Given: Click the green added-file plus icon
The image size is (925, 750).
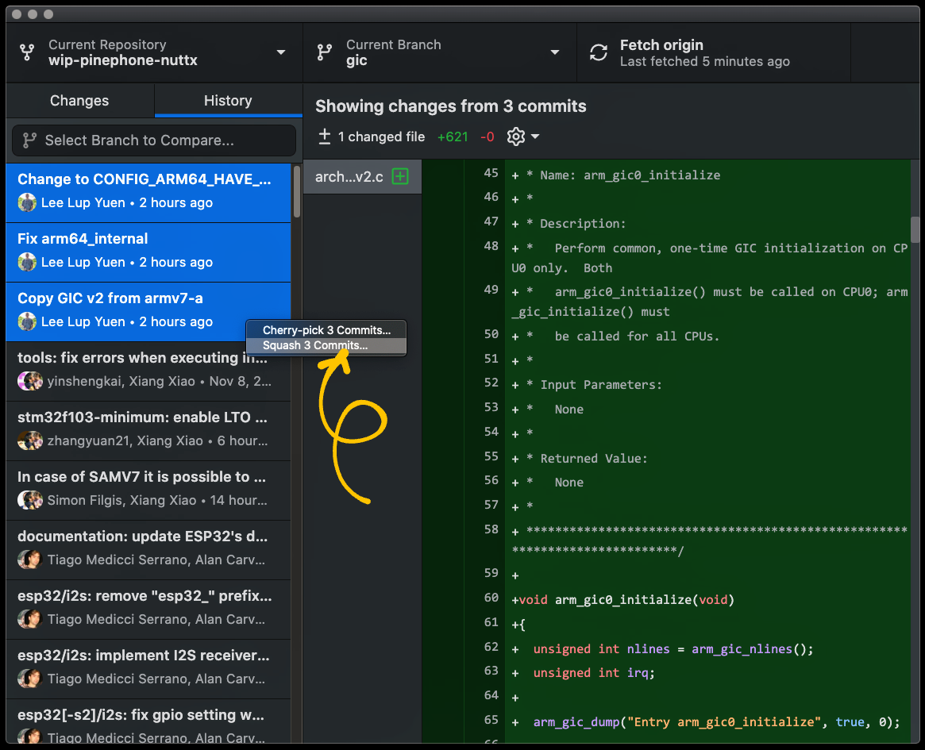Looking at the screenshot, I should point(401,177).
